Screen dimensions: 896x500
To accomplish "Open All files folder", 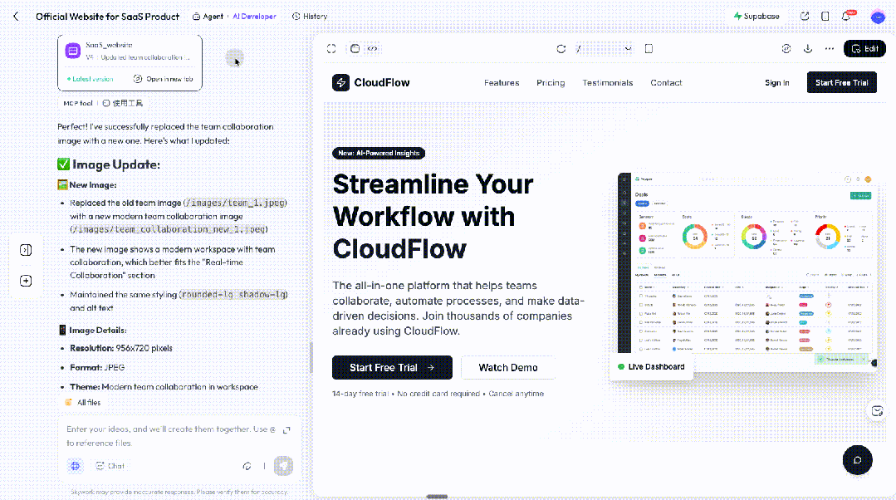I will click(83, 402).
